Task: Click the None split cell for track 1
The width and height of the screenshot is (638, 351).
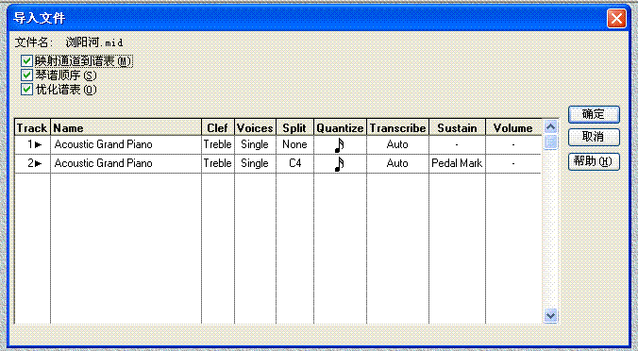Action: click(x=294, y=144)
